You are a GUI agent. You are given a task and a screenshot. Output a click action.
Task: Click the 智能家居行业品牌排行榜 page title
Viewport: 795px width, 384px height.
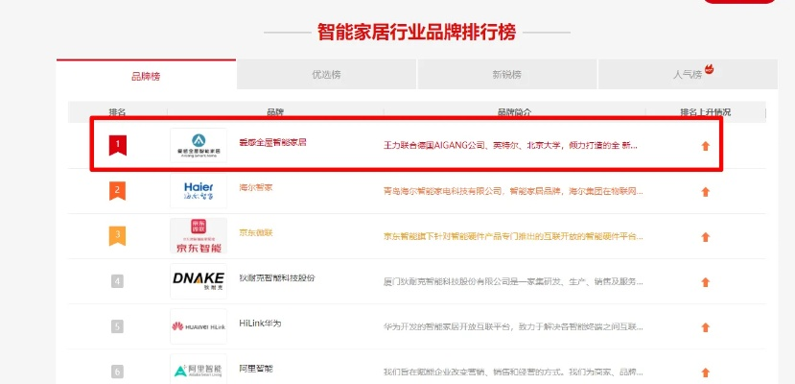tap(417, 32)
